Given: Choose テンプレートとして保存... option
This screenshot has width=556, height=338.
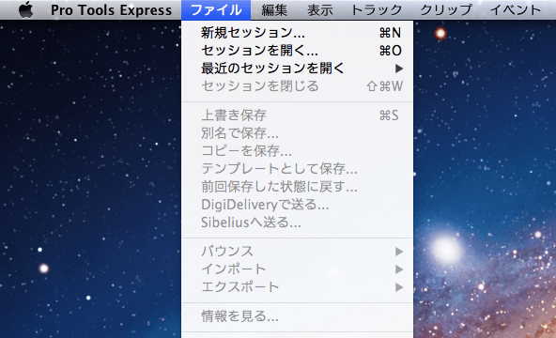Looking at the screenshot, I should pyautogui.click(x=297, y=169).
